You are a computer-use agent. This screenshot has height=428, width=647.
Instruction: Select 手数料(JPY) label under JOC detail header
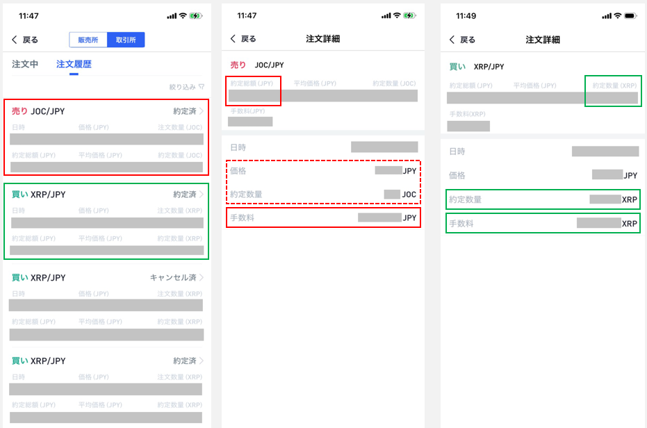247,111
